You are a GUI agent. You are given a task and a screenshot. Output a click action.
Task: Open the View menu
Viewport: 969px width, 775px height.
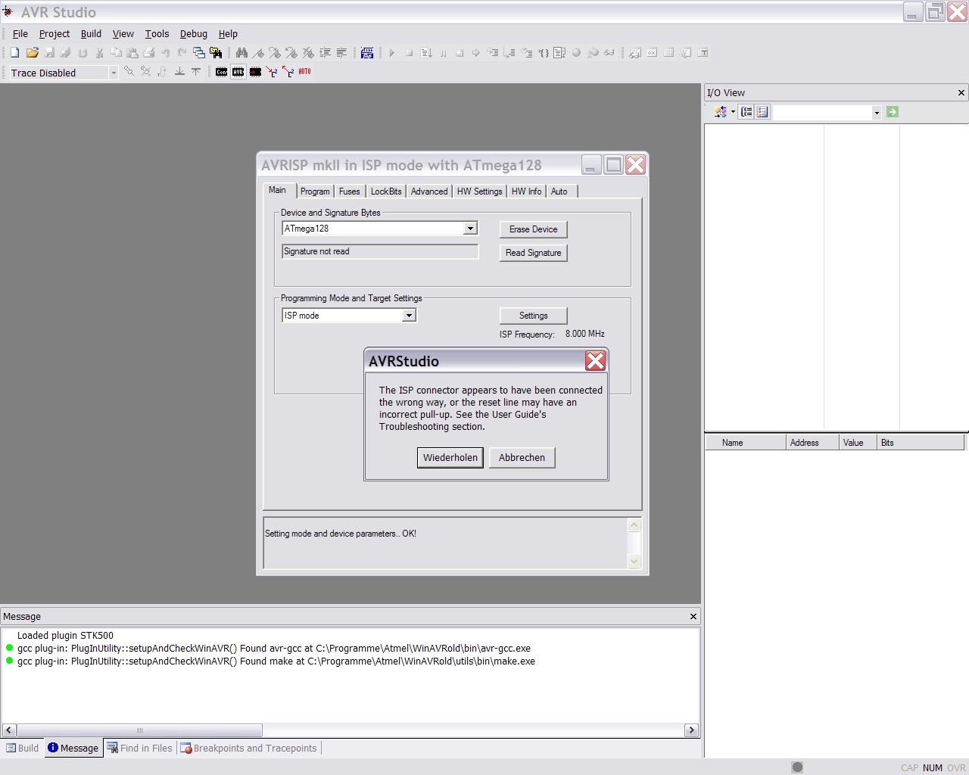[x=123, y=34]
